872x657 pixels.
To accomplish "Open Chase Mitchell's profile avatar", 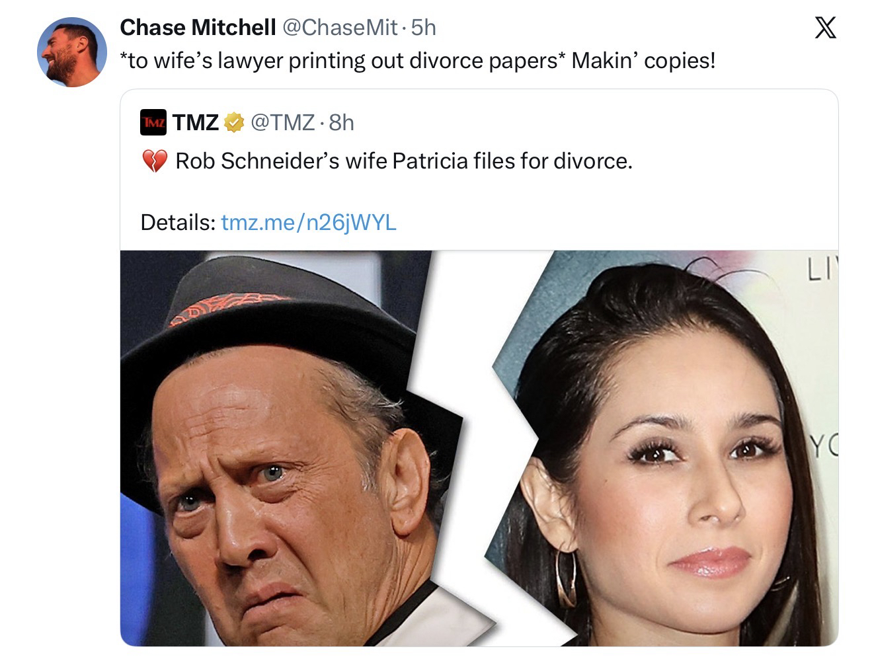I will coord(71,52).
